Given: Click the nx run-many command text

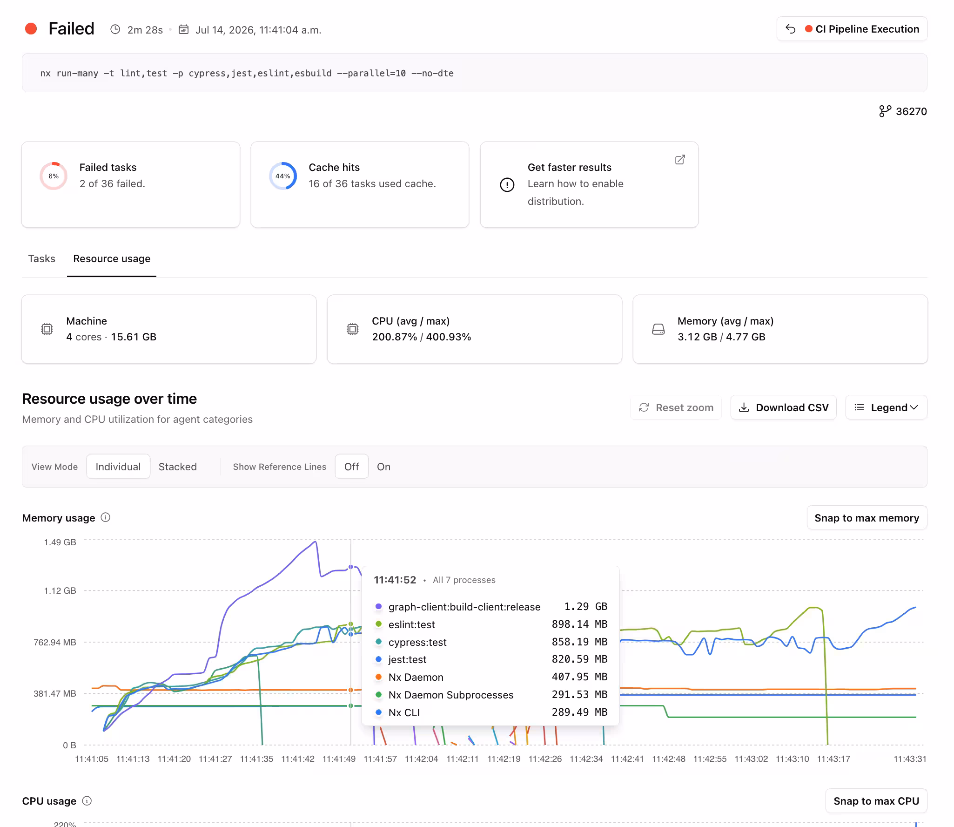Looking at the screenshot, I should (247, 73).
